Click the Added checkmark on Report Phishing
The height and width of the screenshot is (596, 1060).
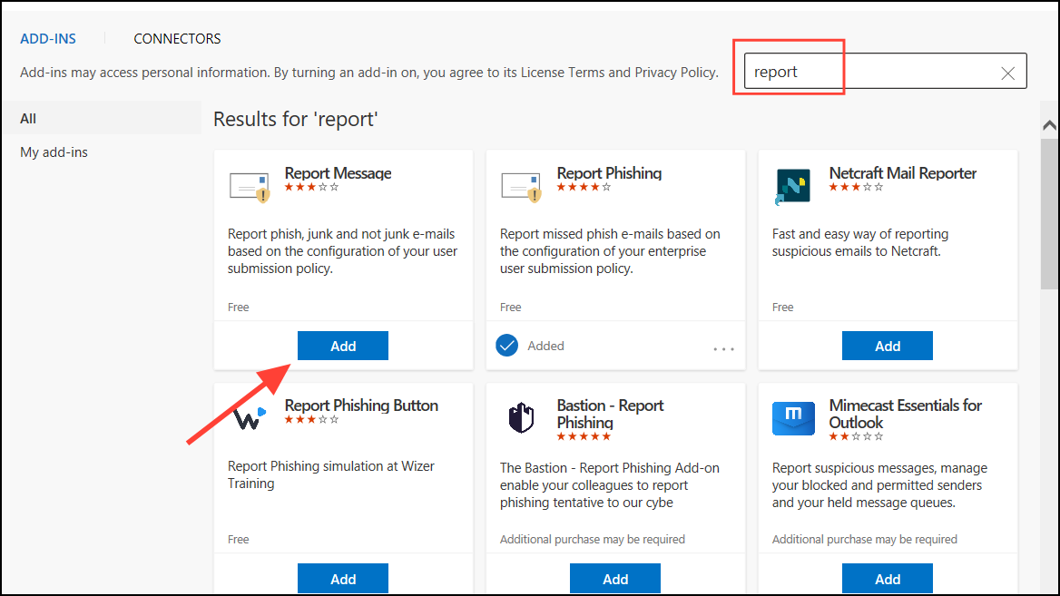coord(506,346)
